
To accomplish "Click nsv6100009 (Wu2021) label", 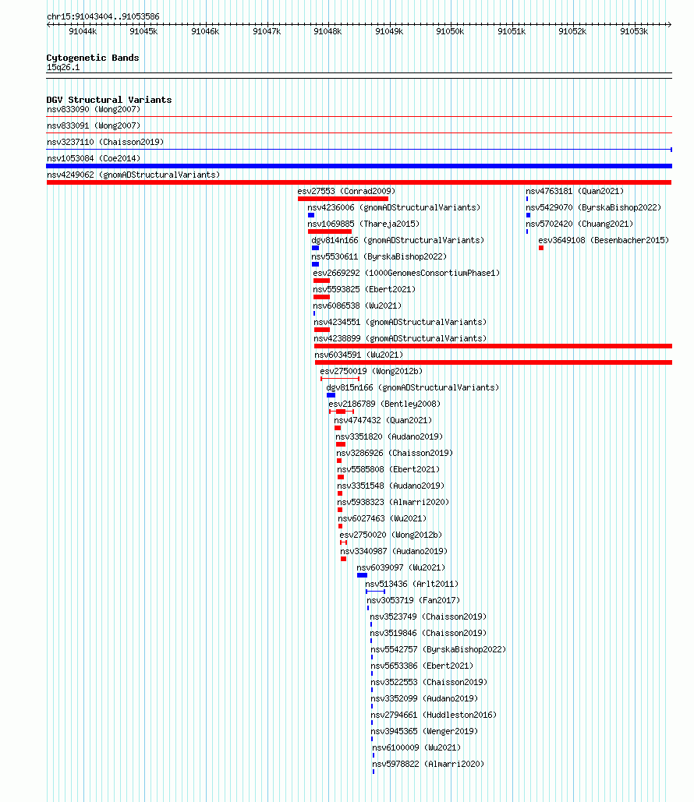I will click(416, 747).
